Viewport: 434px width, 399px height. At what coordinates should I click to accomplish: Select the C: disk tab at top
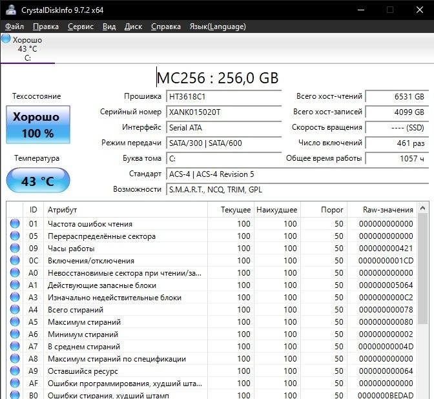(x=27, y=48)
